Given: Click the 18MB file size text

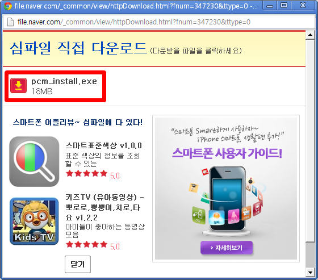Looking at the screenshot, I should pyautogui.click(x=42, y=91).
